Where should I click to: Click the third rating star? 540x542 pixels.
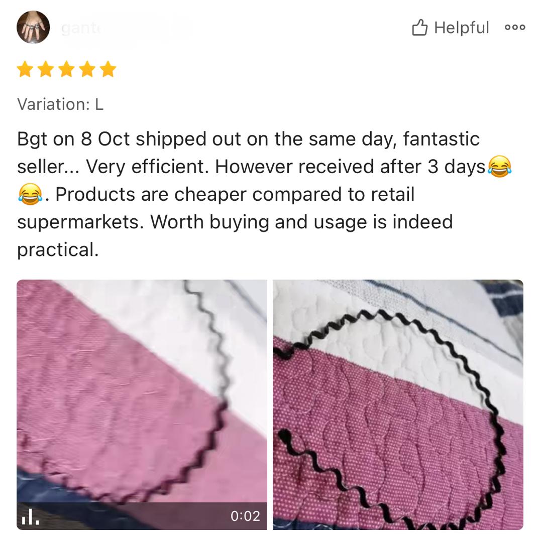(x=67, y=69)
